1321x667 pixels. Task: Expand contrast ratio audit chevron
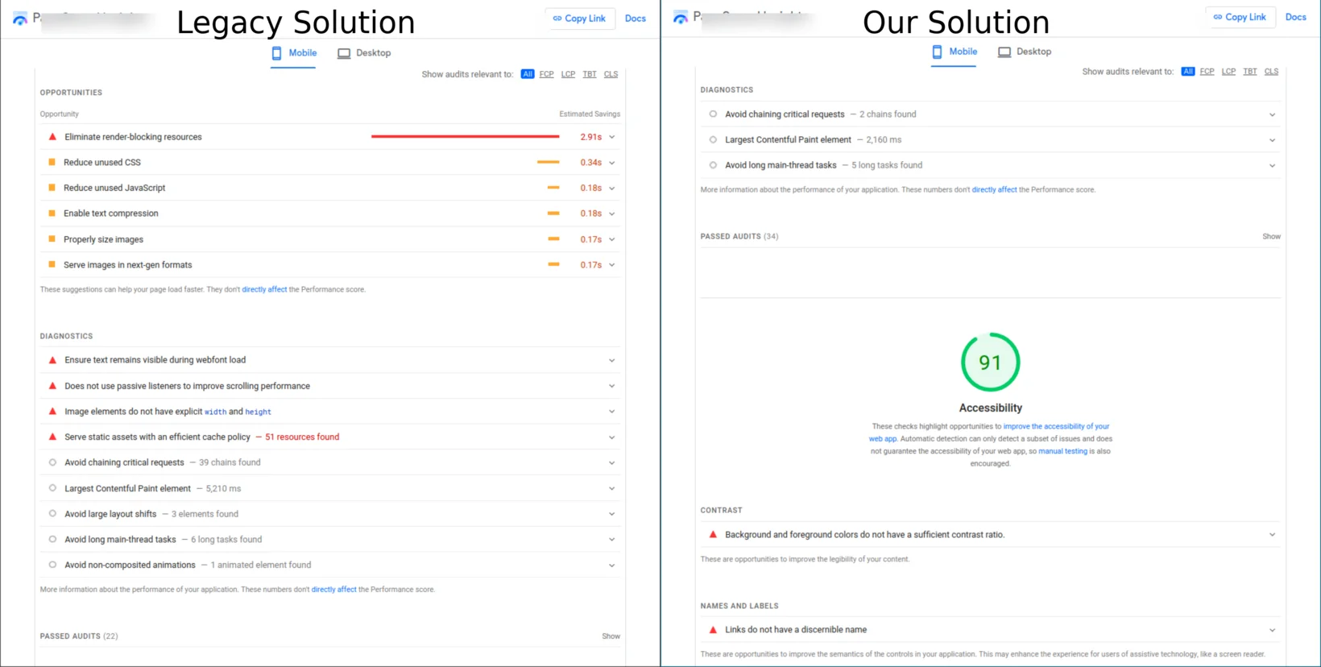pyautogui.click(x=1273, y=535)
